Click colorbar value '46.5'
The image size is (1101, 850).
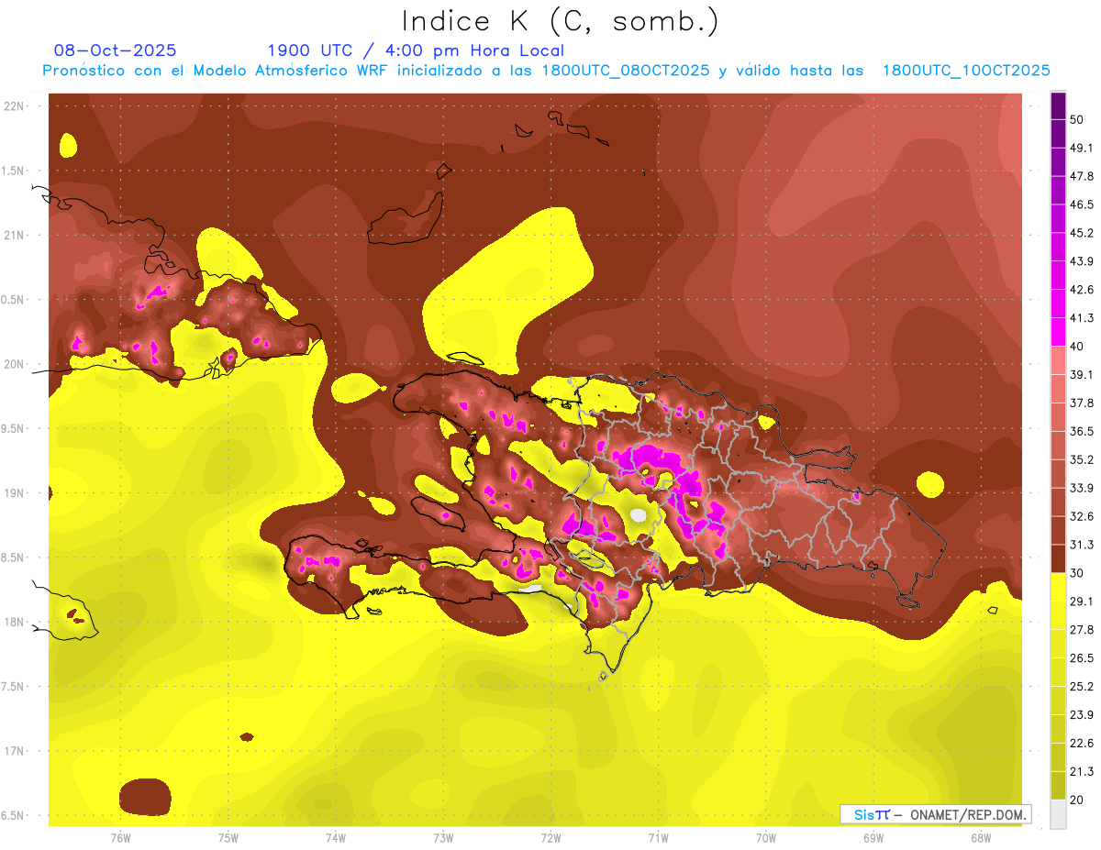(x=1083, y=204)
